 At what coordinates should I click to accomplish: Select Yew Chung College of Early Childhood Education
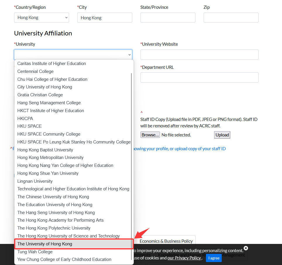coord(73,259)
